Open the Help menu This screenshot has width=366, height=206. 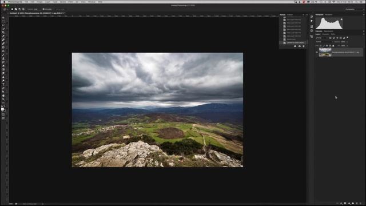(x=101, y=2)
